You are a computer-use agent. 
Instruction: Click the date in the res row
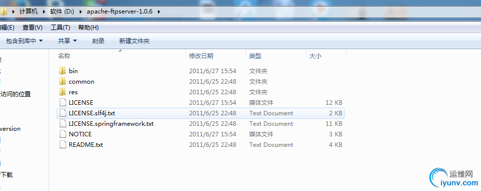click(213, 92)
